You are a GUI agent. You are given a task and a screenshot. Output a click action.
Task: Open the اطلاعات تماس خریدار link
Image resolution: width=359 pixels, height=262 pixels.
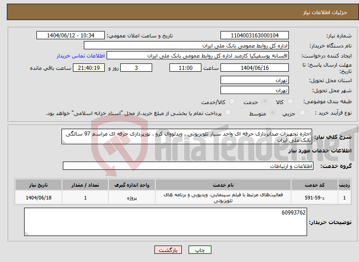81,56
